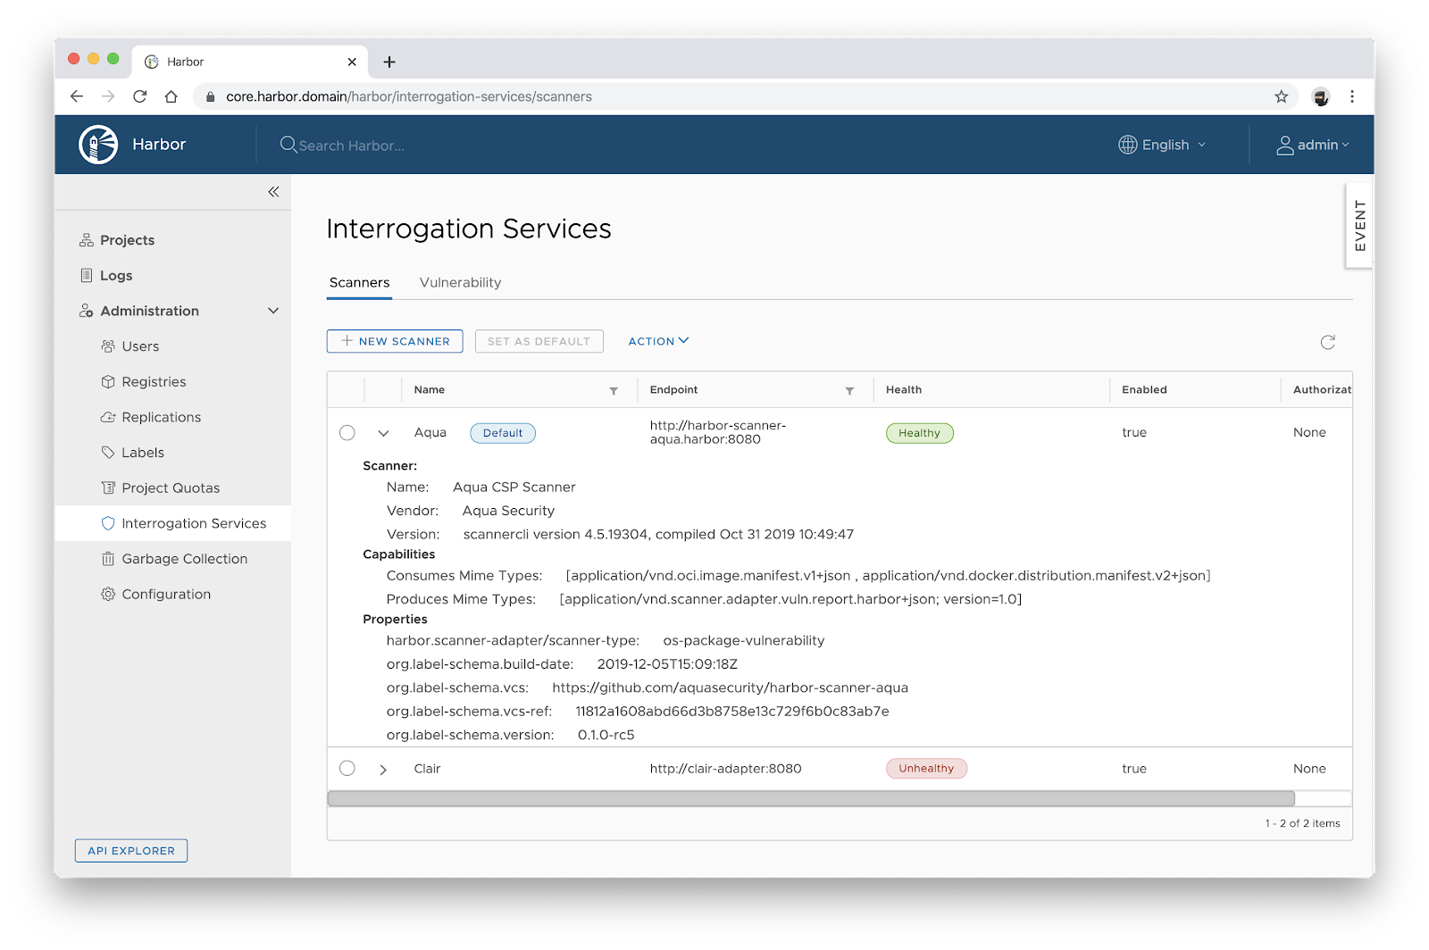Image resolution: width=1429 pixels, height=950 pixels.
Task: Select the Aqua scanner radio button
Action: pos(347,433)
